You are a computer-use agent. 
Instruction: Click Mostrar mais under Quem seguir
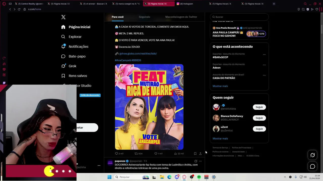click(x=220, y=139)
